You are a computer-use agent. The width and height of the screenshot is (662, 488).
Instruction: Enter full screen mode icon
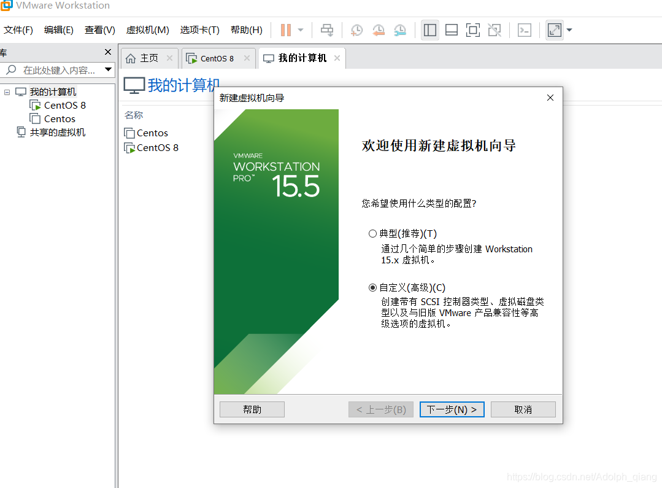473,30
